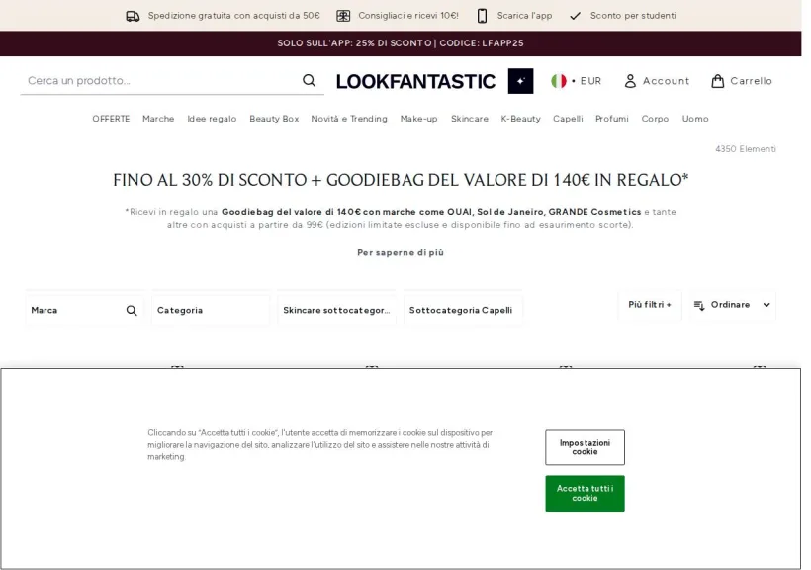The image size is (811, 570).
Task: Click the 4350 Elementi count text
Action: [x=746, y=149]
